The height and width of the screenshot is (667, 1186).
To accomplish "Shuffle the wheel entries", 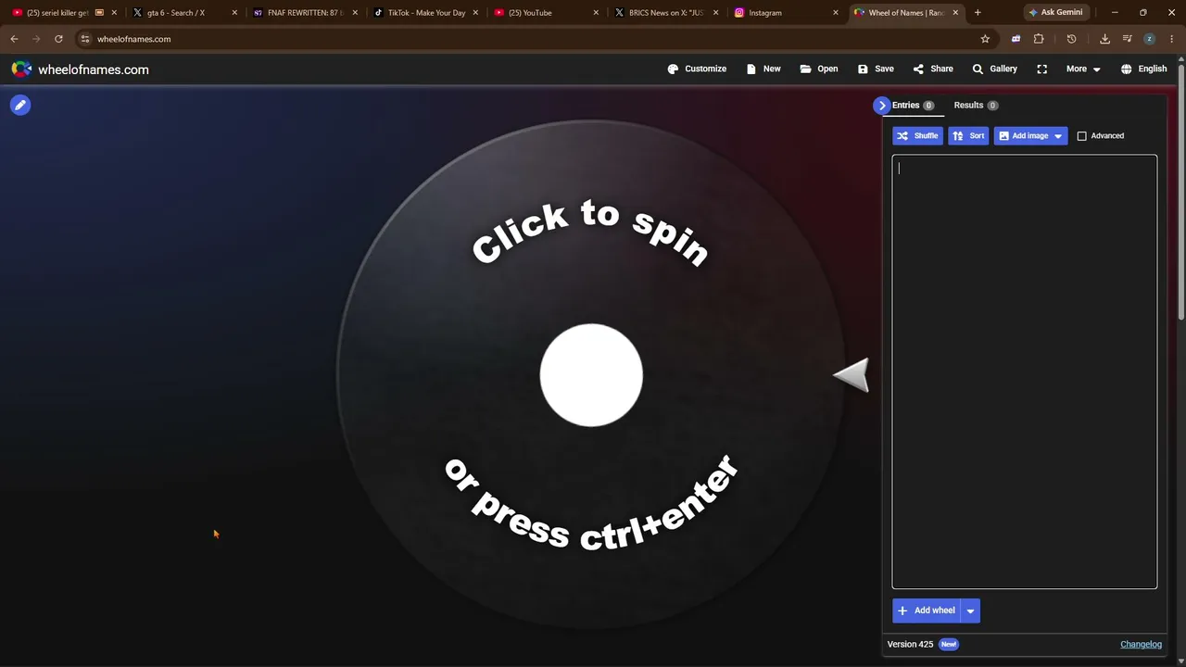I will point(917,136).
